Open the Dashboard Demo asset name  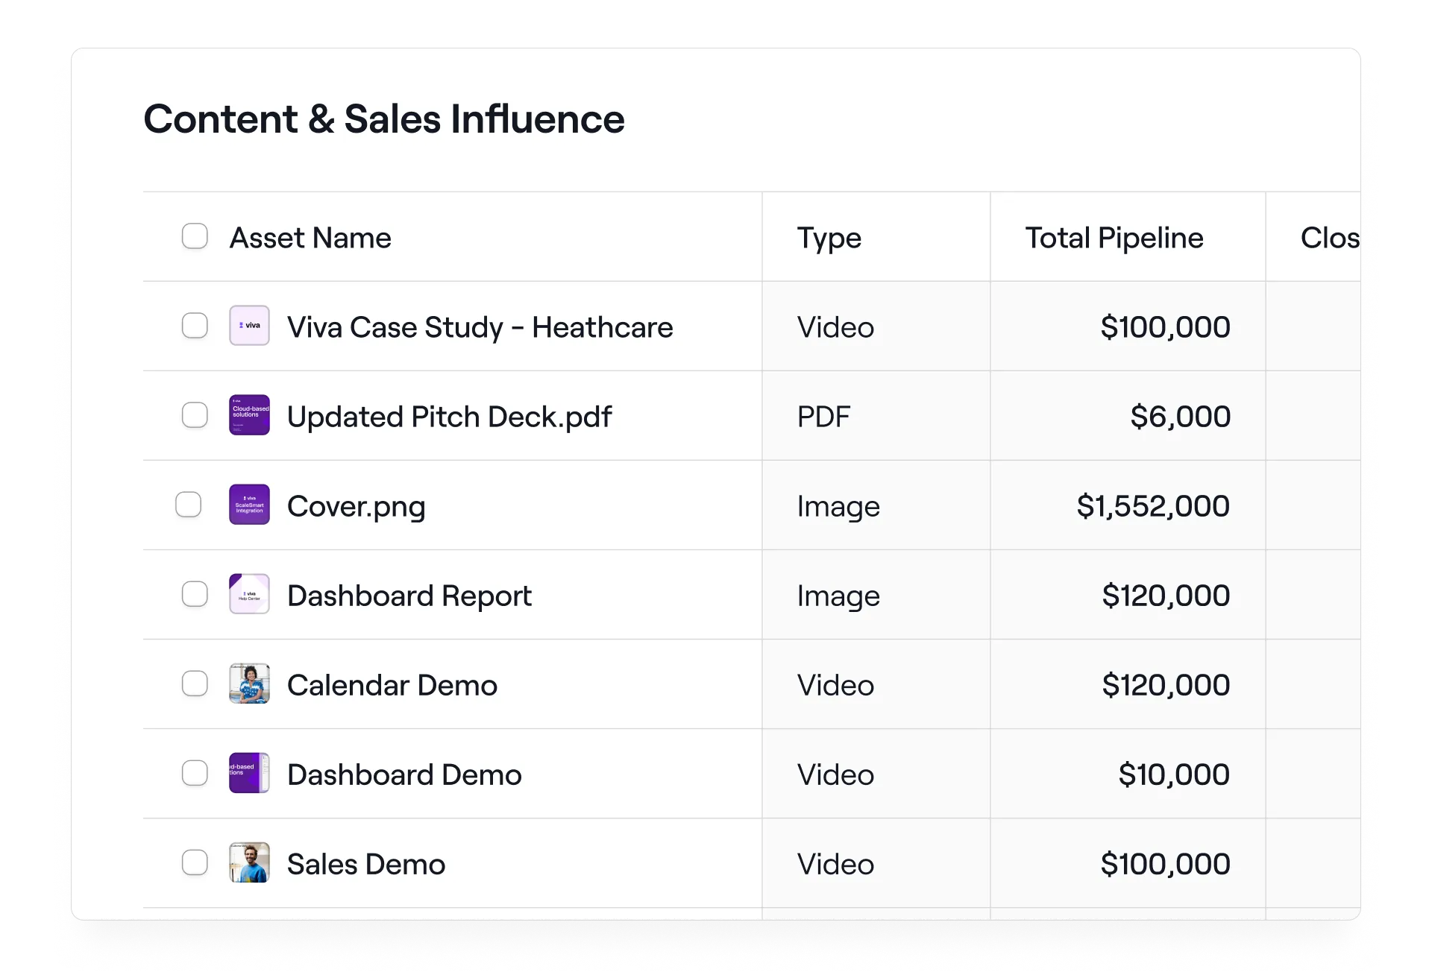click(404, 774)
